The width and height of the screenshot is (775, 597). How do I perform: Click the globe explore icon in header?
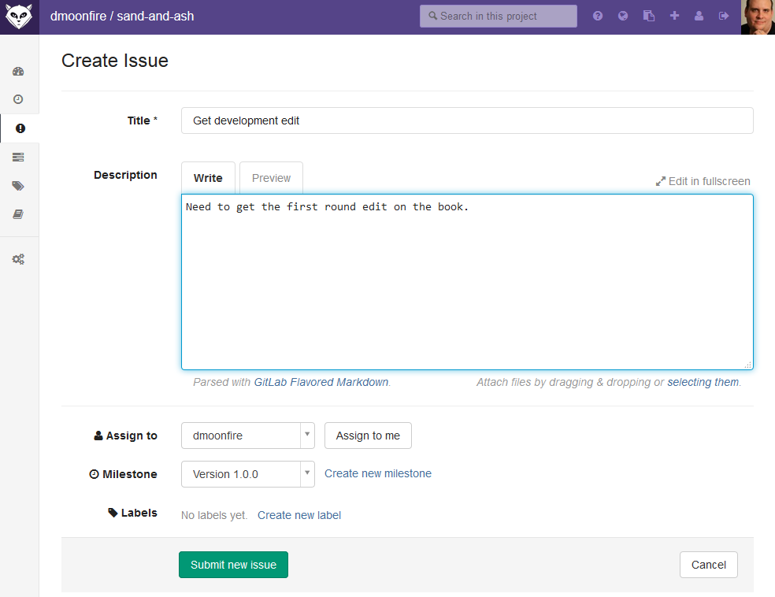(623, 16)
